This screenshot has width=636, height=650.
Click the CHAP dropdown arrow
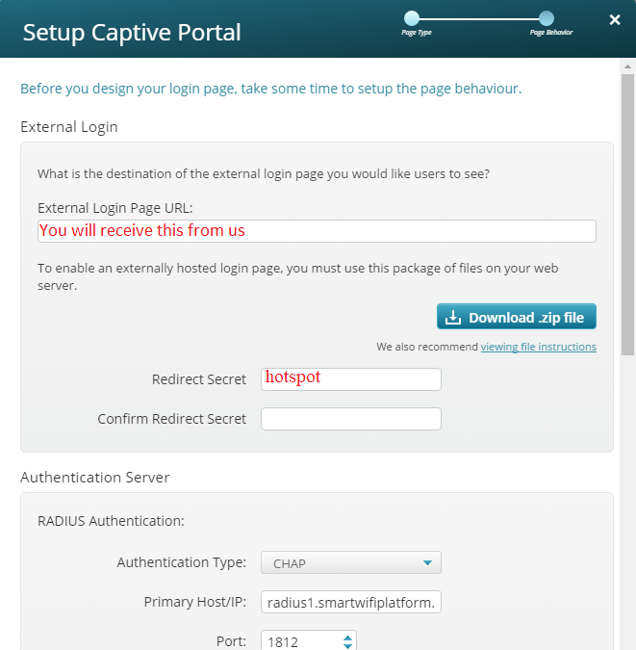point(427,563)
